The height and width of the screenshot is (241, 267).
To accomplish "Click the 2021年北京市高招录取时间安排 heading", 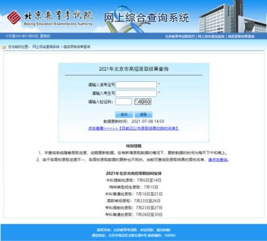I will (x=134, y=173).
